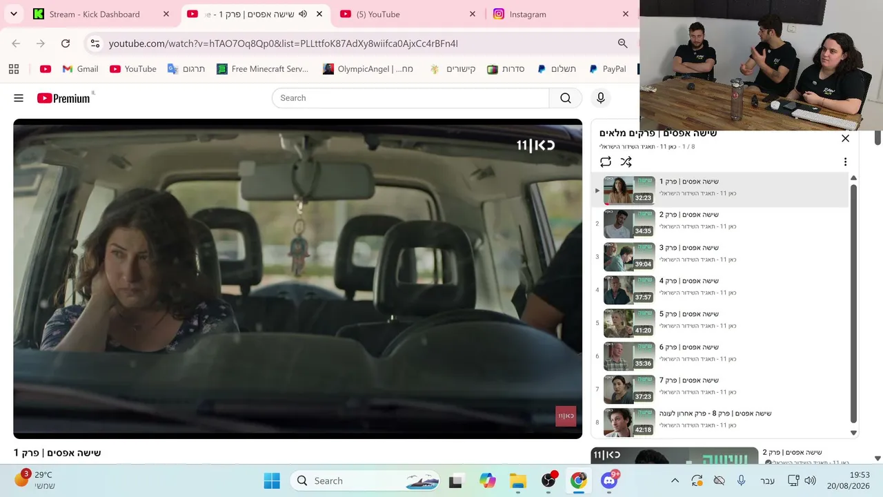Start voice search with the microphone
The image size is (883, 497).
tap(601, 98)
